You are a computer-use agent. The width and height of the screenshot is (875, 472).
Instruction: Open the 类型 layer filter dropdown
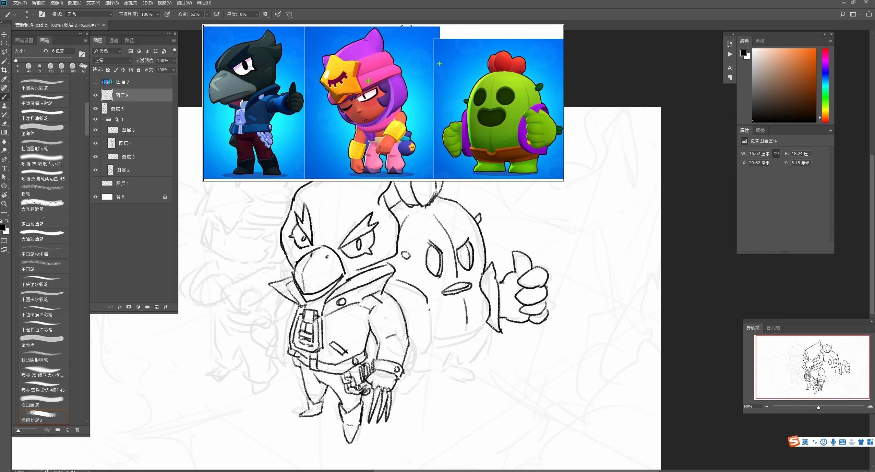coord(107,51)
